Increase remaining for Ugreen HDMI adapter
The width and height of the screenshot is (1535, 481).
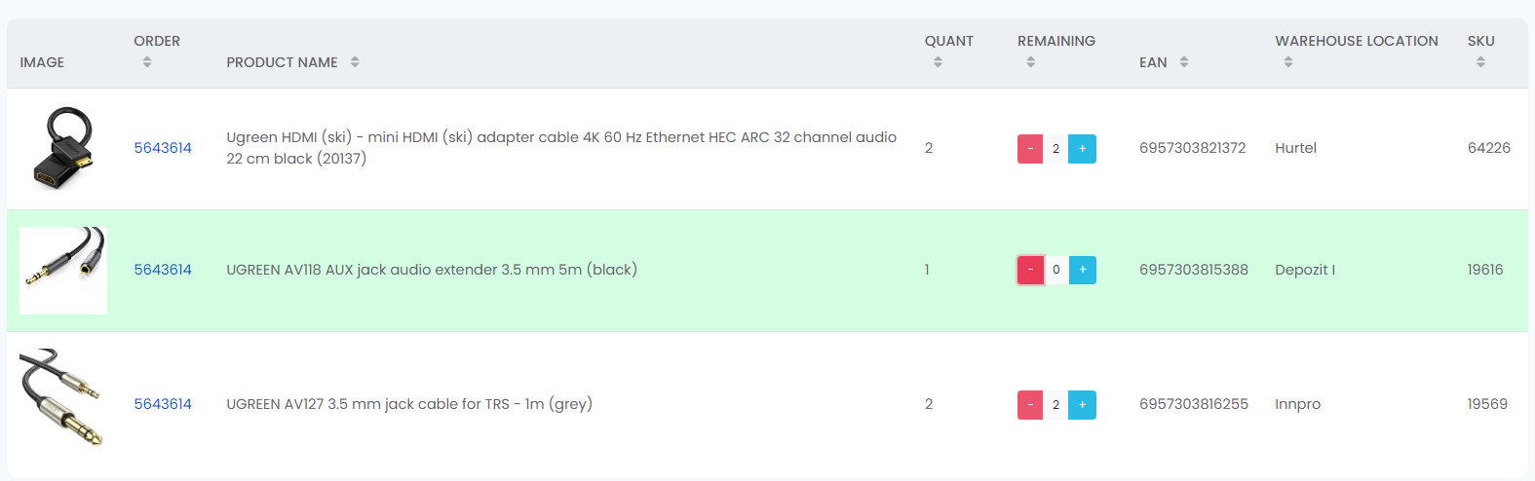click(x=1082, y=149)
